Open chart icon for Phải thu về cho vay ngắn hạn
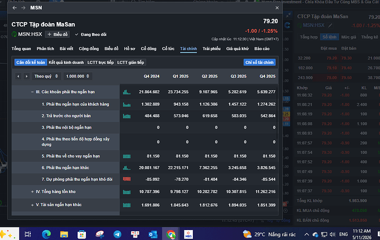This screenshot has width=380, height=240. pos(127,156)
